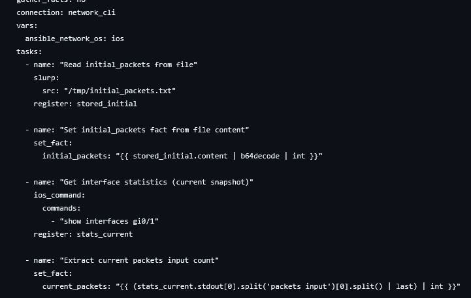The width and height of the screenshot is (471, 298).
Task: Click the "tasks:" keyword line
Action: pyautogui.click(x=29, y=52)
